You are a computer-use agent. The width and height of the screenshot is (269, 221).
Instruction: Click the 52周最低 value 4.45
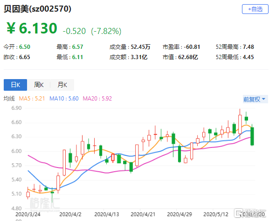248,57
